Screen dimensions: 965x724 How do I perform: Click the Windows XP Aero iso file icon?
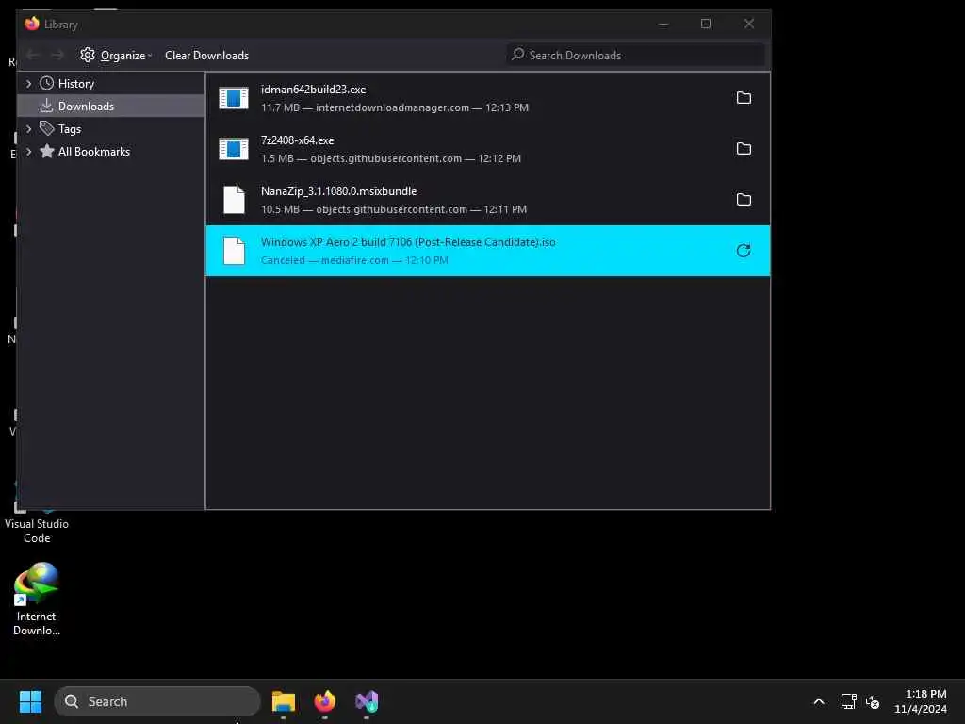234,251
